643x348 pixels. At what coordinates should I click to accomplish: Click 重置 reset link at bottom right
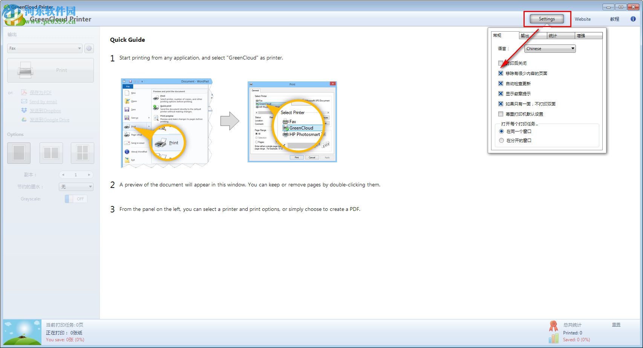click(x=616, y=325)
